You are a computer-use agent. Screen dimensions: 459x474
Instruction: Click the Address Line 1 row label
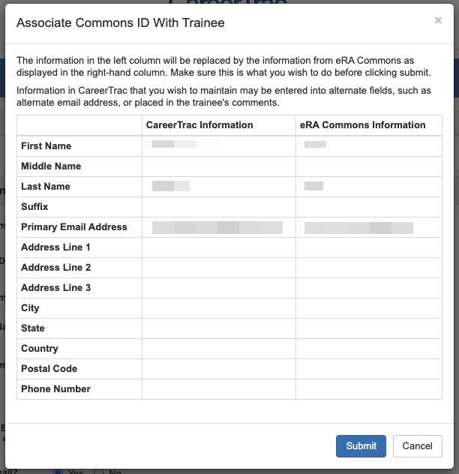point(56,247)
